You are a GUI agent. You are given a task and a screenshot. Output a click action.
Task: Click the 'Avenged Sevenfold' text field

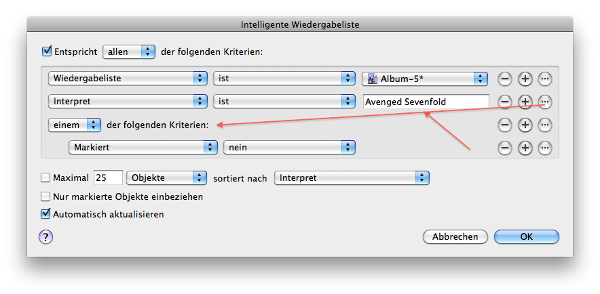coord(426,102)
